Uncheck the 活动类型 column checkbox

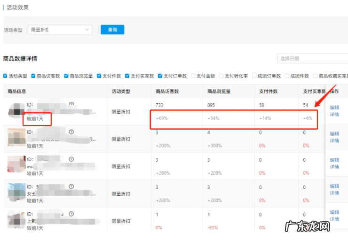click(x=5, y=76)
